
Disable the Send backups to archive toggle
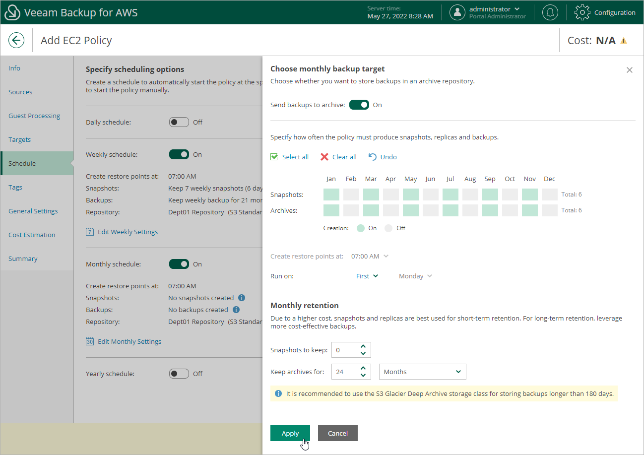point(359,105)
